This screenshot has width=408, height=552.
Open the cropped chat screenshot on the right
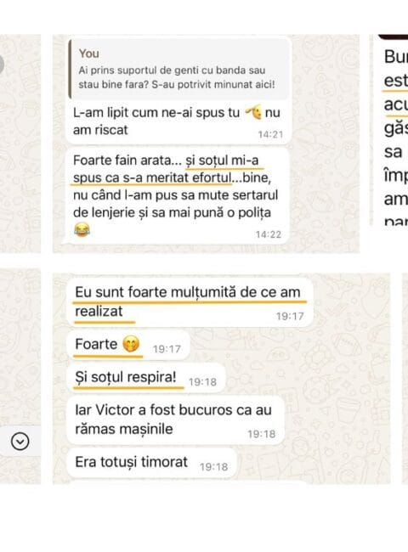coord(389,130)
